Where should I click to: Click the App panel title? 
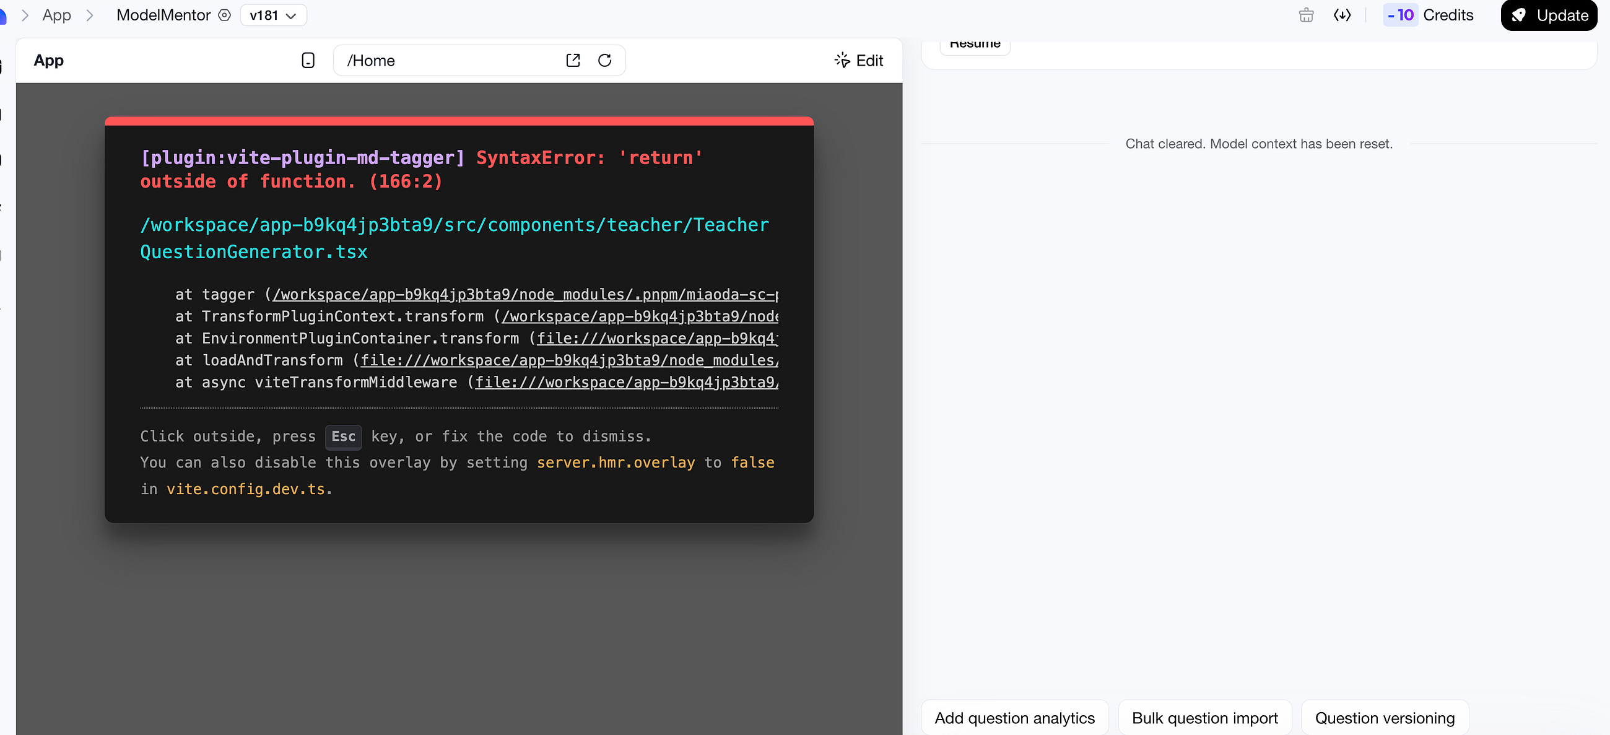point(49,60)
